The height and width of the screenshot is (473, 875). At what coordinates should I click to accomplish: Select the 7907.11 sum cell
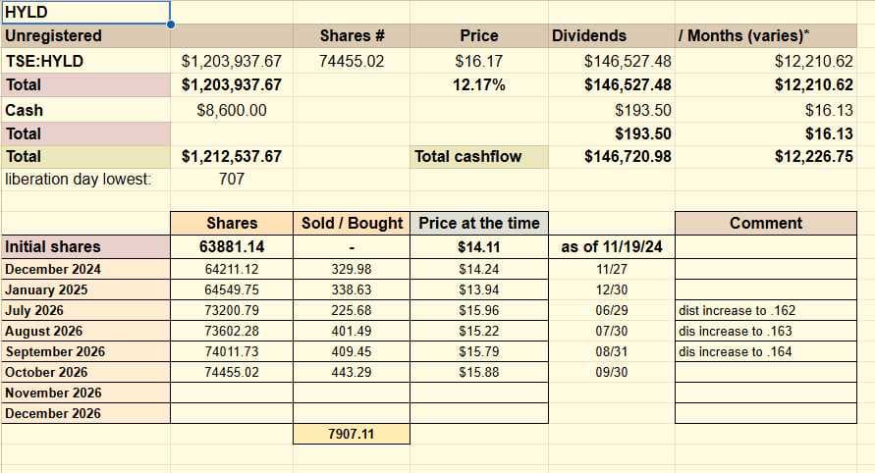[352, 434]
